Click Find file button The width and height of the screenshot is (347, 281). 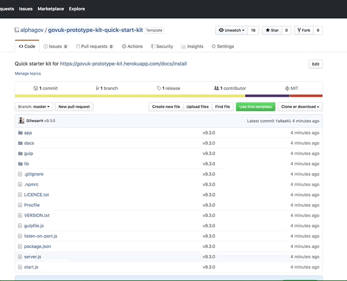222,107
